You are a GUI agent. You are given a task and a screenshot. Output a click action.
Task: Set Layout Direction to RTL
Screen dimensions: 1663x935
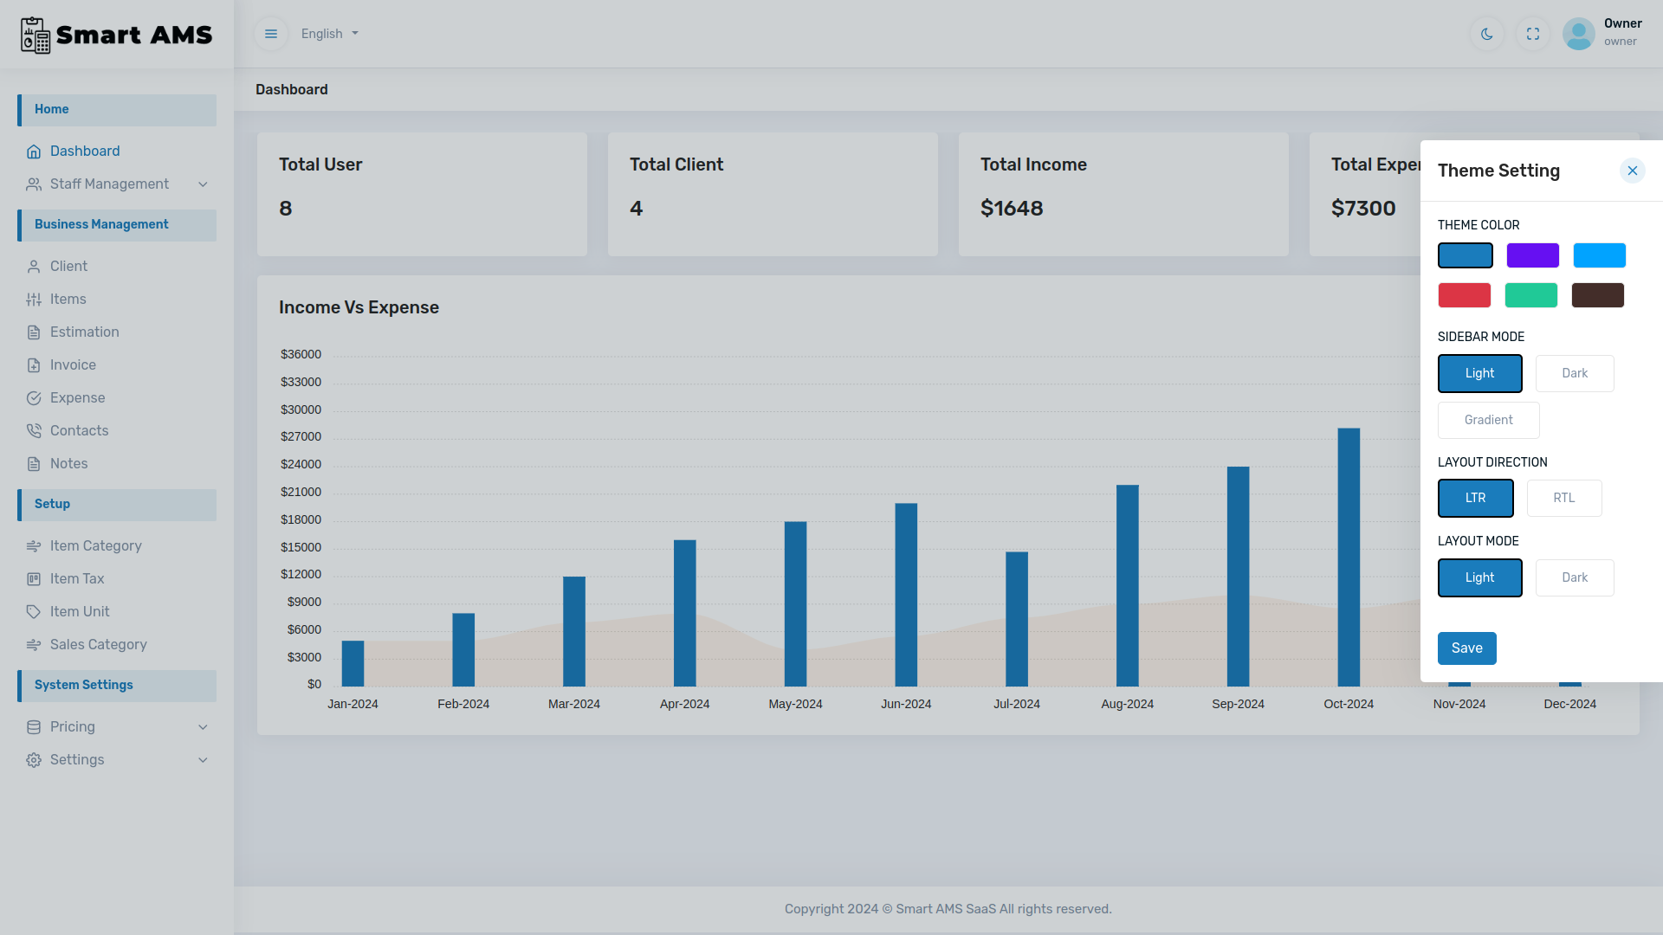(1564, 498)
